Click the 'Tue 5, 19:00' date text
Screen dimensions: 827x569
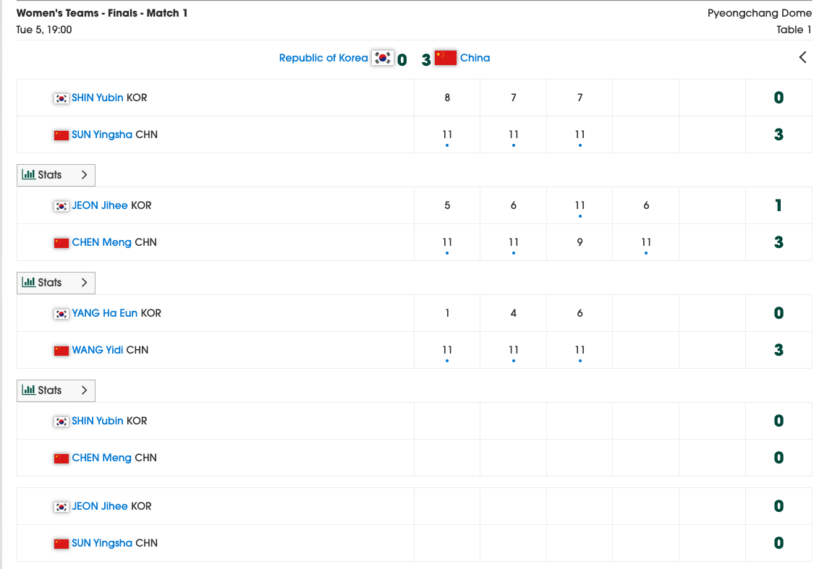pos(44,30)
